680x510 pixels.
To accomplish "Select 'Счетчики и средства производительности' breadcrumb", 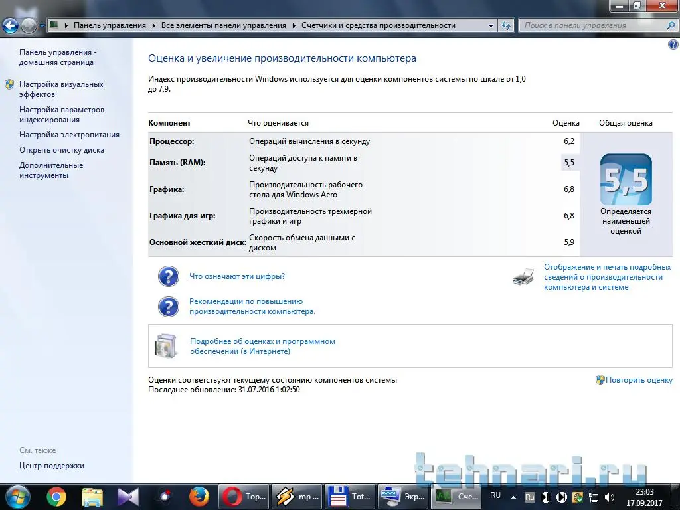I will (378, 25).
